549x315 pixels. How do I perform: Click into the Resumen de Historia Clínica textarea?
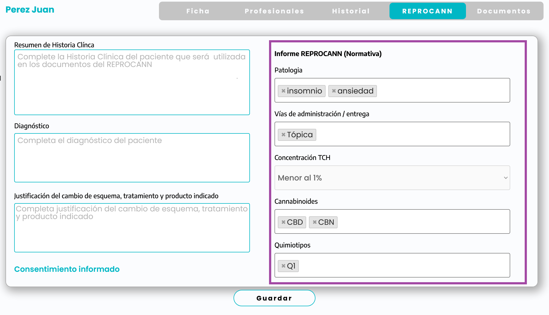coord(132,87)
